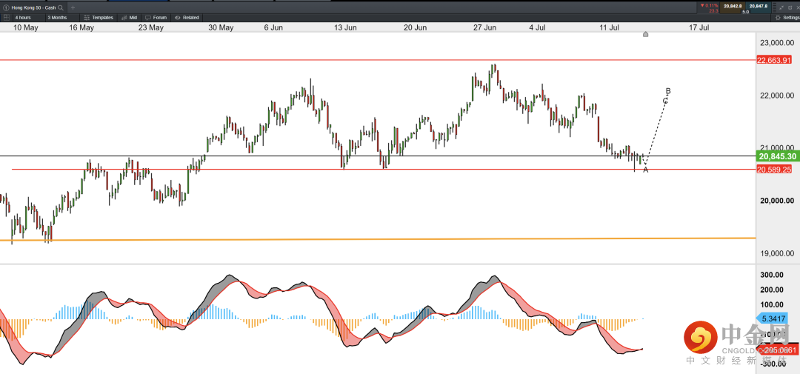This screenshot has height=374, width=800.
Task: Open the Templates menu
Action: click(98, 17)
